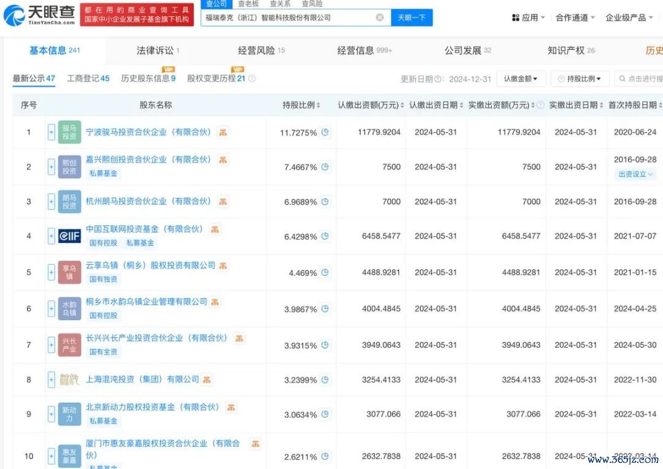Open pie chart for 7.4667% shareholding

pyautogui.click(x=325, y=167)
